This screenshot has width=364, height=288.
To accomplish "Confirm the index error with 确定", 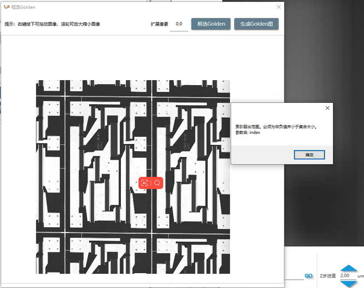I will coord(309,155).
